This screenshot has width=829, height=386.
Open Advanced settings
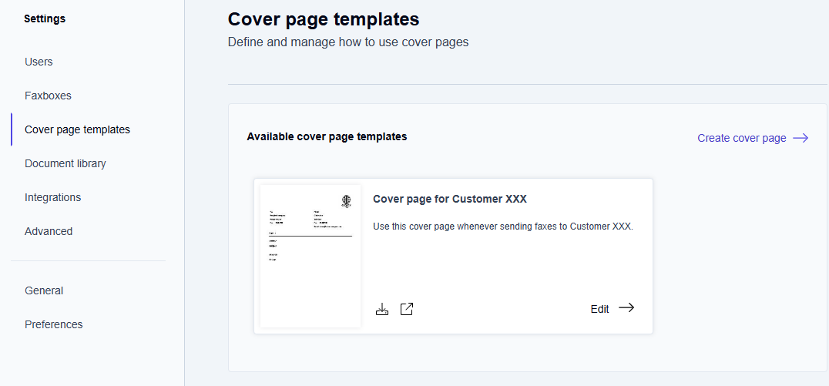(49, 231)
